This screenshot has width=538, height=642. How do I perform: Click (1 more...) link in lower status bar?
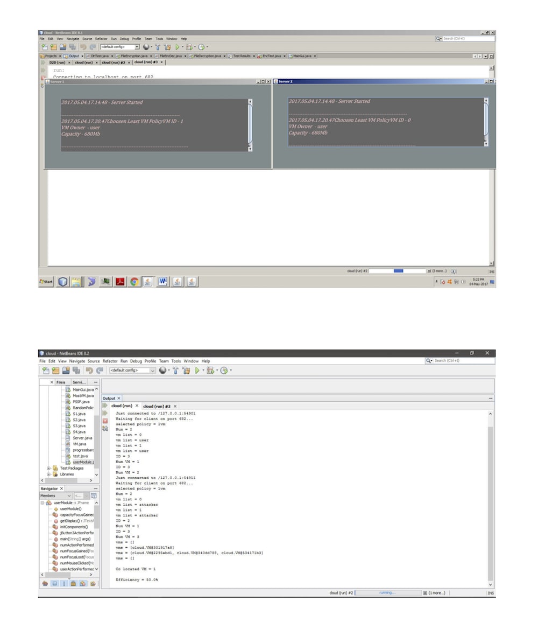pyautogui.click(x=436, y=594)
